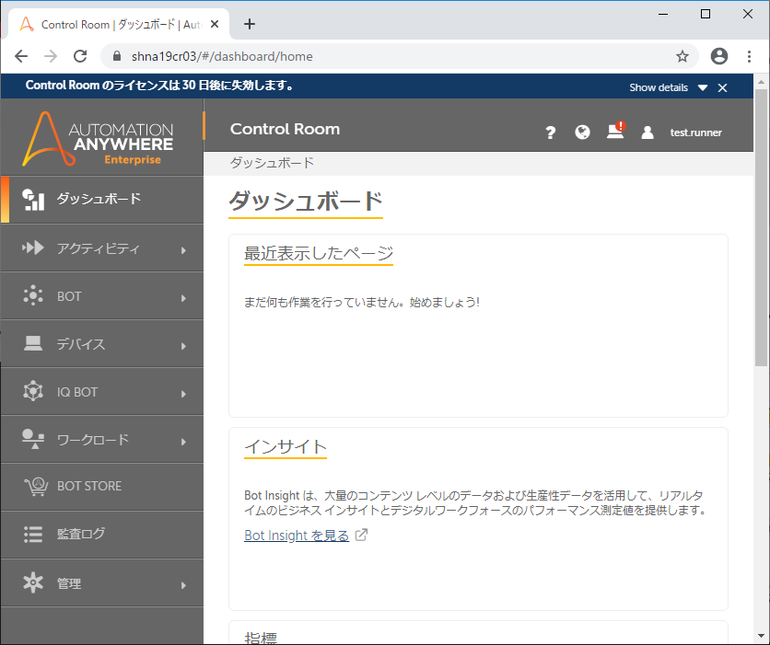View site security lock icon
This screenshot has width=770, height=645.
(x=116, y=56)
